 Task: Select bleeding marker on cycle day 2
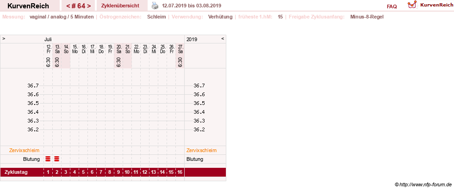[x=57, y=159]
